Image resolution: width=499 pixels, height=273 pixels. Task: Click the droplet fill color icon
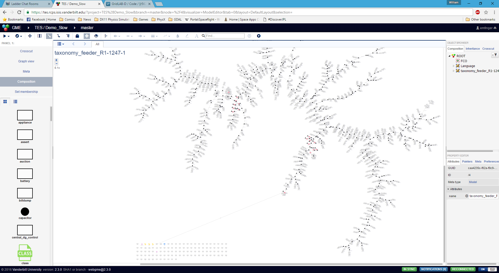click(x=178, y=36)
